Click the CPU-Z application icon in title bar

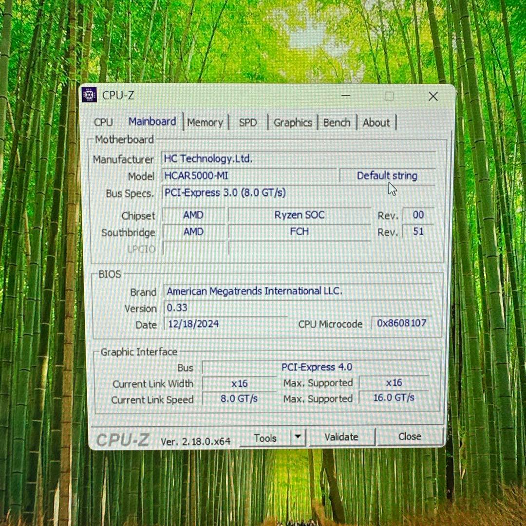tap(89, 95)
